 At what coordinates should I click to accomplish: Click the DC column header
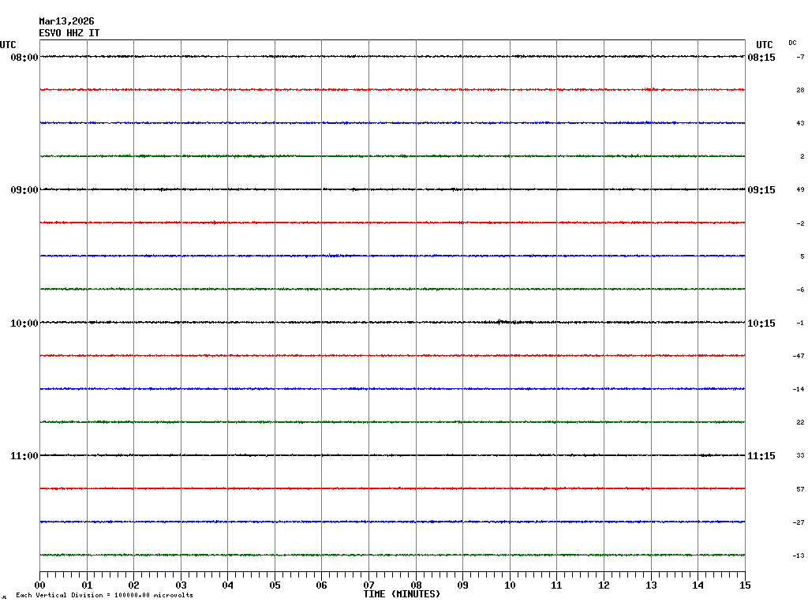(x=792, y=43)
